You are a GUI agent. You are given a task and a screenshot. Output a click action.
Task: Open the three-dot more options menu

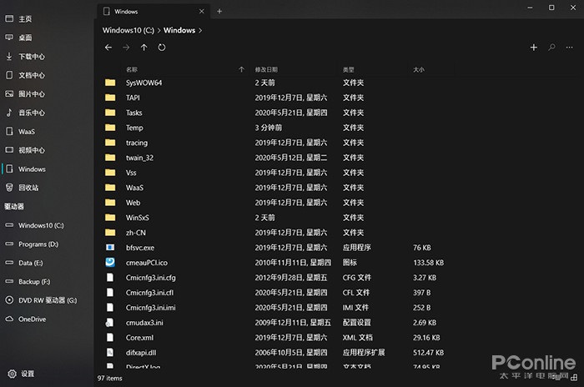point(570,48)
